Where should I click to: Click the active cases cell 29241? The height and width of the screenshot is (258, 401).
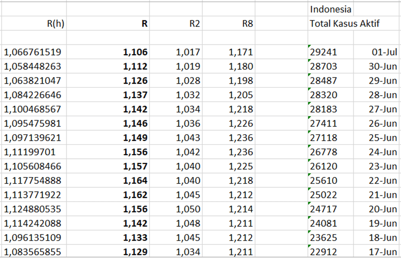click(331, 52)
